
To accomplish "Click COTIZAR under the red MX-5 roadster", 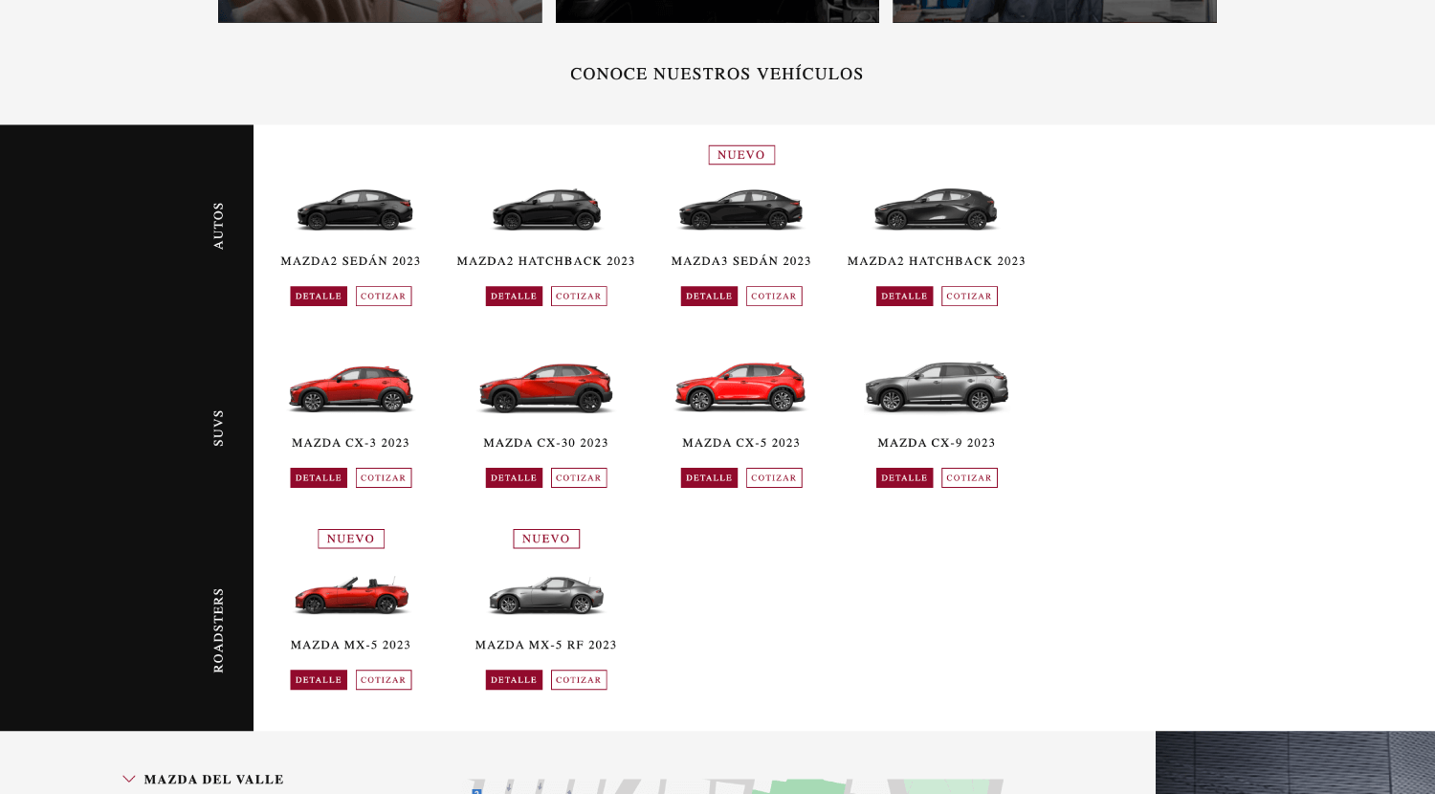I will click(x=384, y=680).
